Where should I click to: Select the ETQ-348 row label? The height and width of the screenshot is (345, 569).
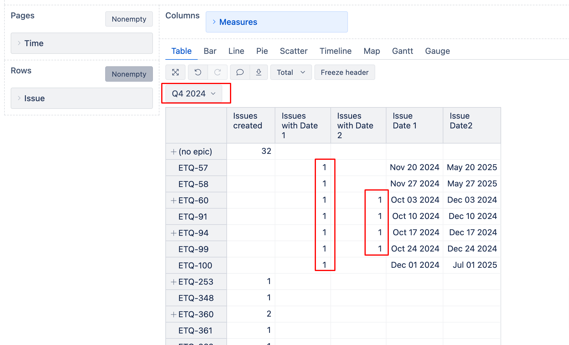(196, 298)
